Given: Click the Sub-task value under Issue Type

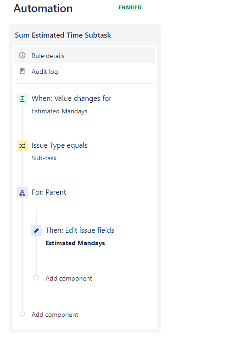Looking at the screenshot, I should (44, 158).
